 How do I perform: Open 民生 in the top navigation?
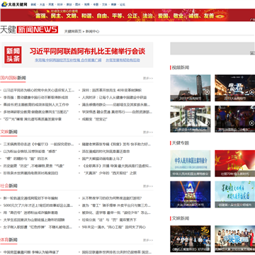tap(51, 4)
